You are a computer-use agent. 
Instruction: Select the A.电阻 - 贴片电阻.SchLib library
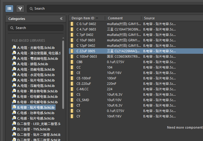coord(36,80)
